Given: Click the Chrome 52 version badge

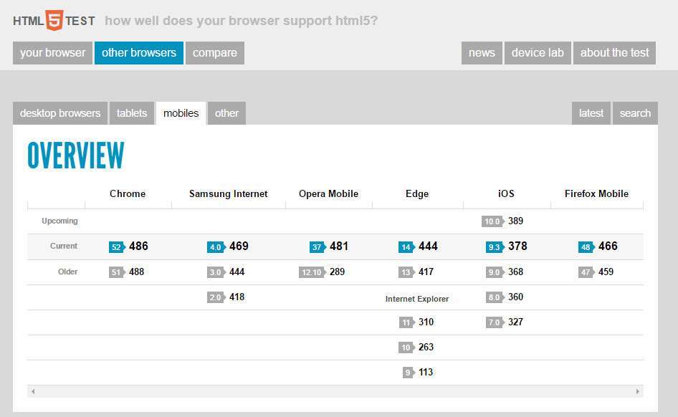Looking at the screenshot, I should [117, 247].
